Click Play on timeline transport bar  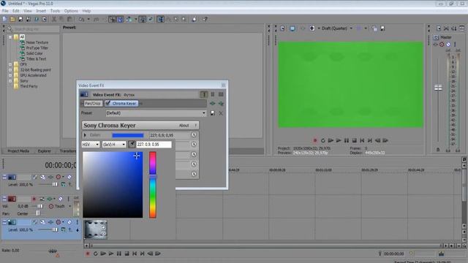(111, 254)
